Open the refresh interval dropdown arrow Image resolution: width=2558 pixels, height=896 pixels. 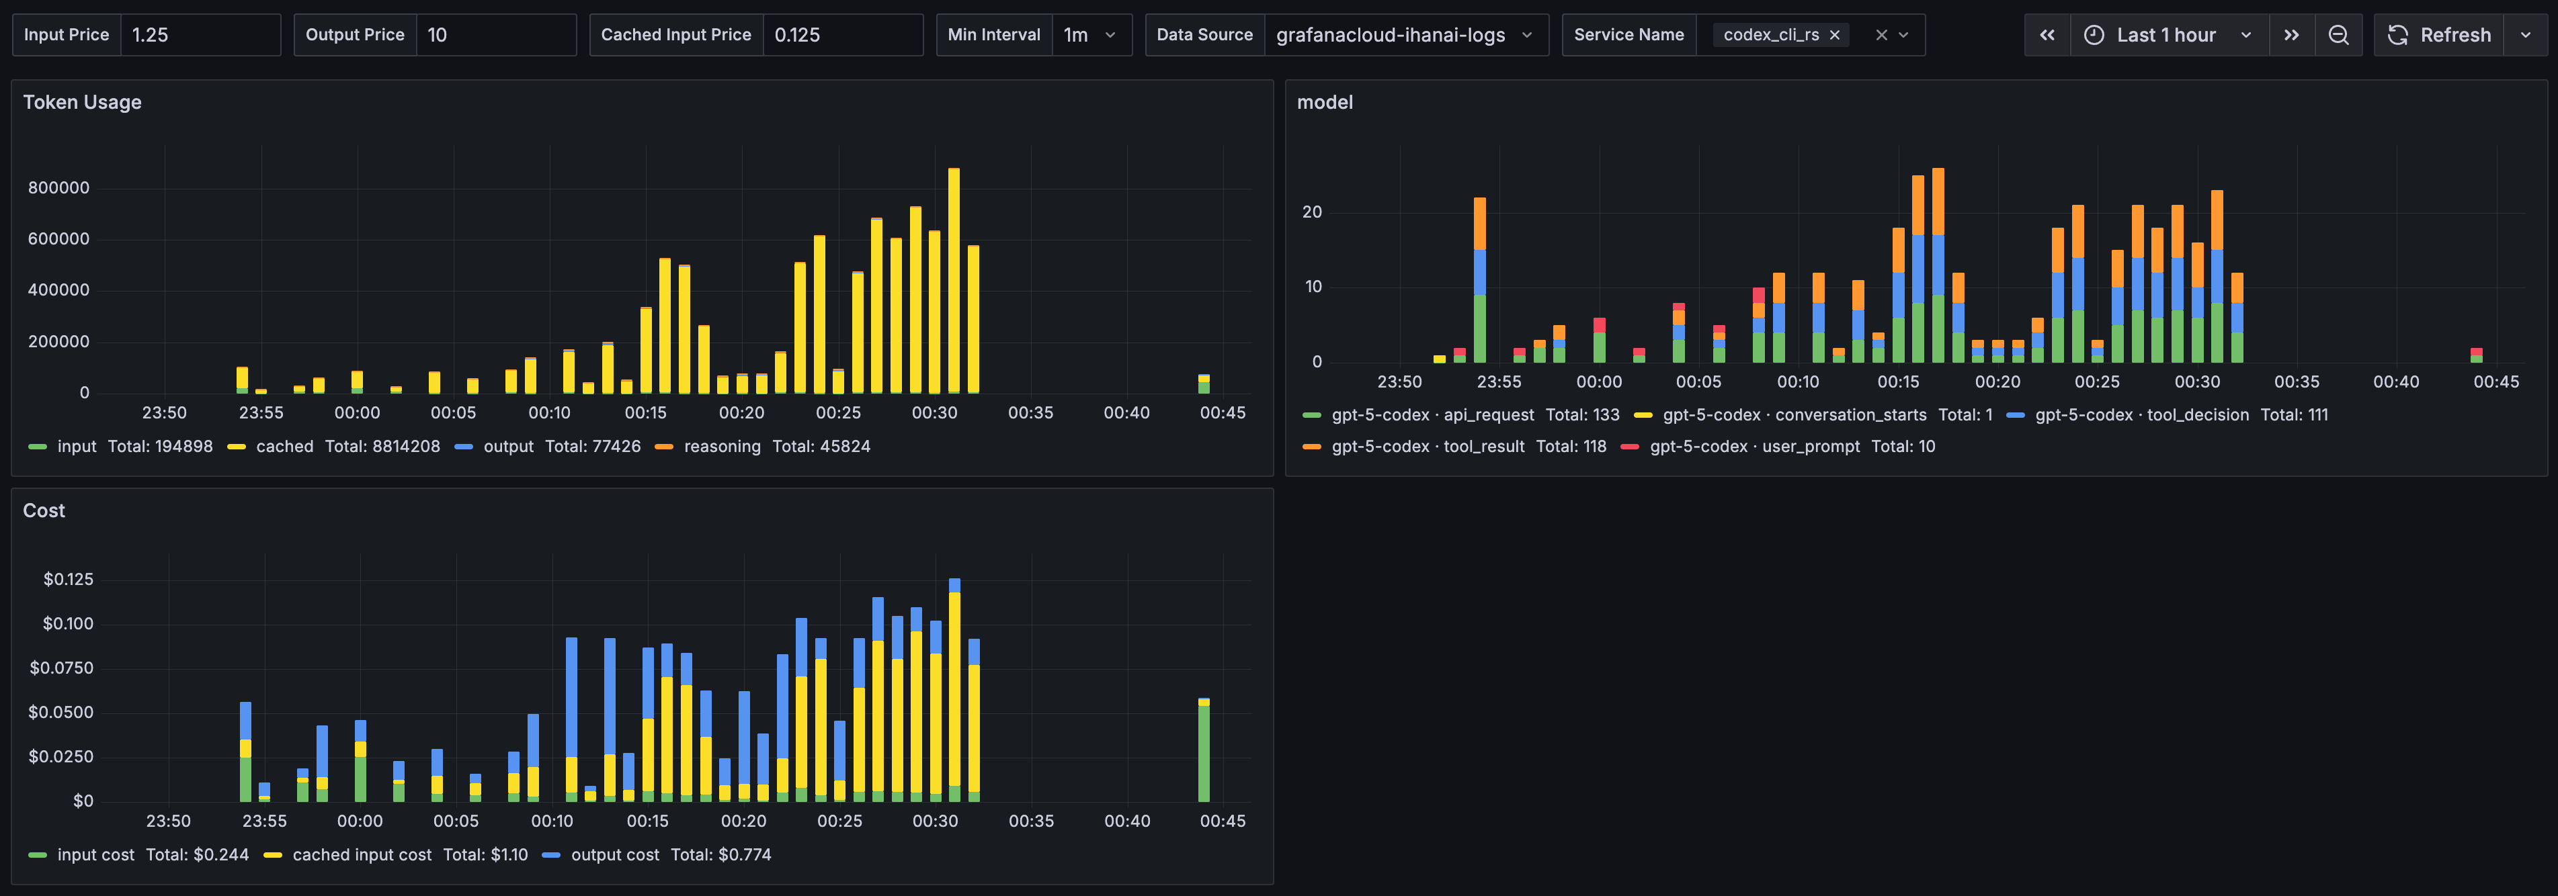(x=2525, y=35)
